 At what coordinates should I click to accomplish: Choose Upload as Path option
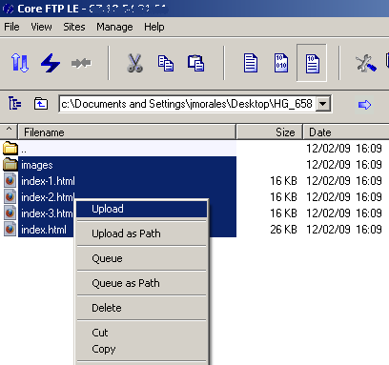click(x=142, y=233)
